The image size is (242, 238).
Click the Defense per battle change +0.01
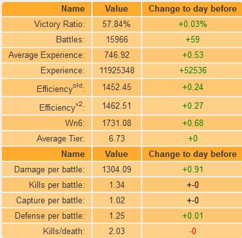point(193,215)
